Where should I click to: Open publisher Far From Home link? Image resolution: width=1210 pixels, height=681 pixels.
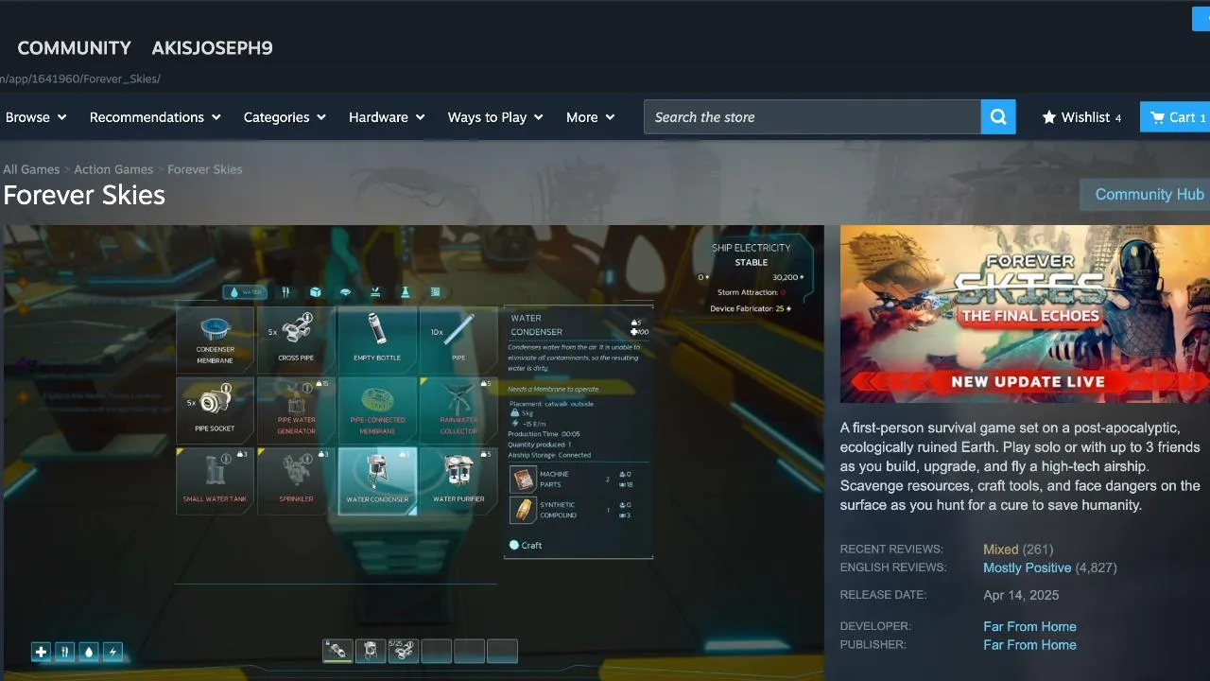1029,645
